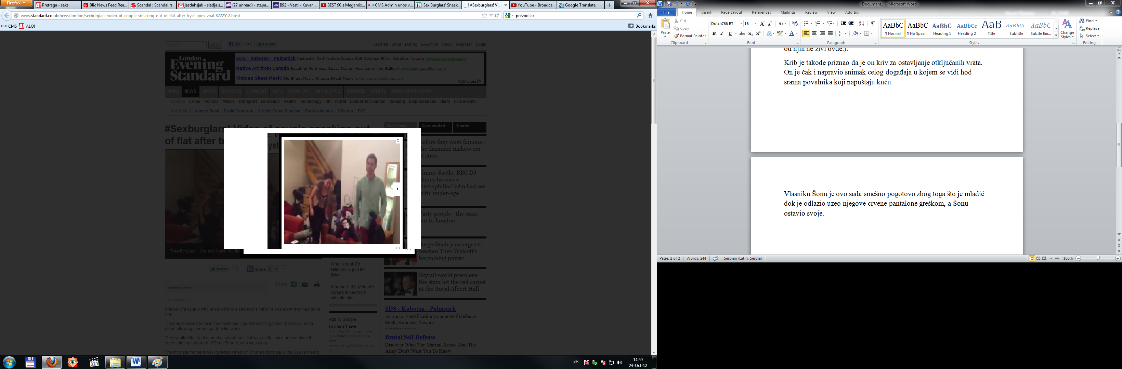Click the Clear Formatting eraser icon
The image size is (1122, 369).
click(795, 24)
